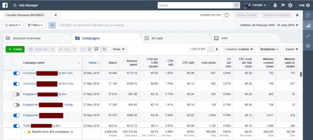Screen dimensions: 313x140
Task: Click the Edit button
Action: pyautogui.click(x=64, y=49)
